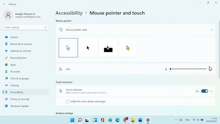Open the Windows Start menu
This screenshot has height=124, width=220.
(72, 120)
